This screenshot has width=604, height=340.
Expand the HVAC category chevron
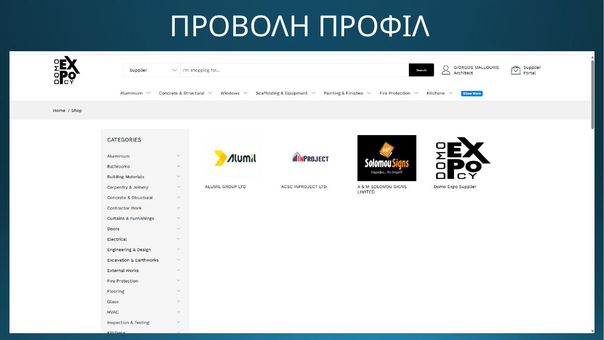click(178, 312)
